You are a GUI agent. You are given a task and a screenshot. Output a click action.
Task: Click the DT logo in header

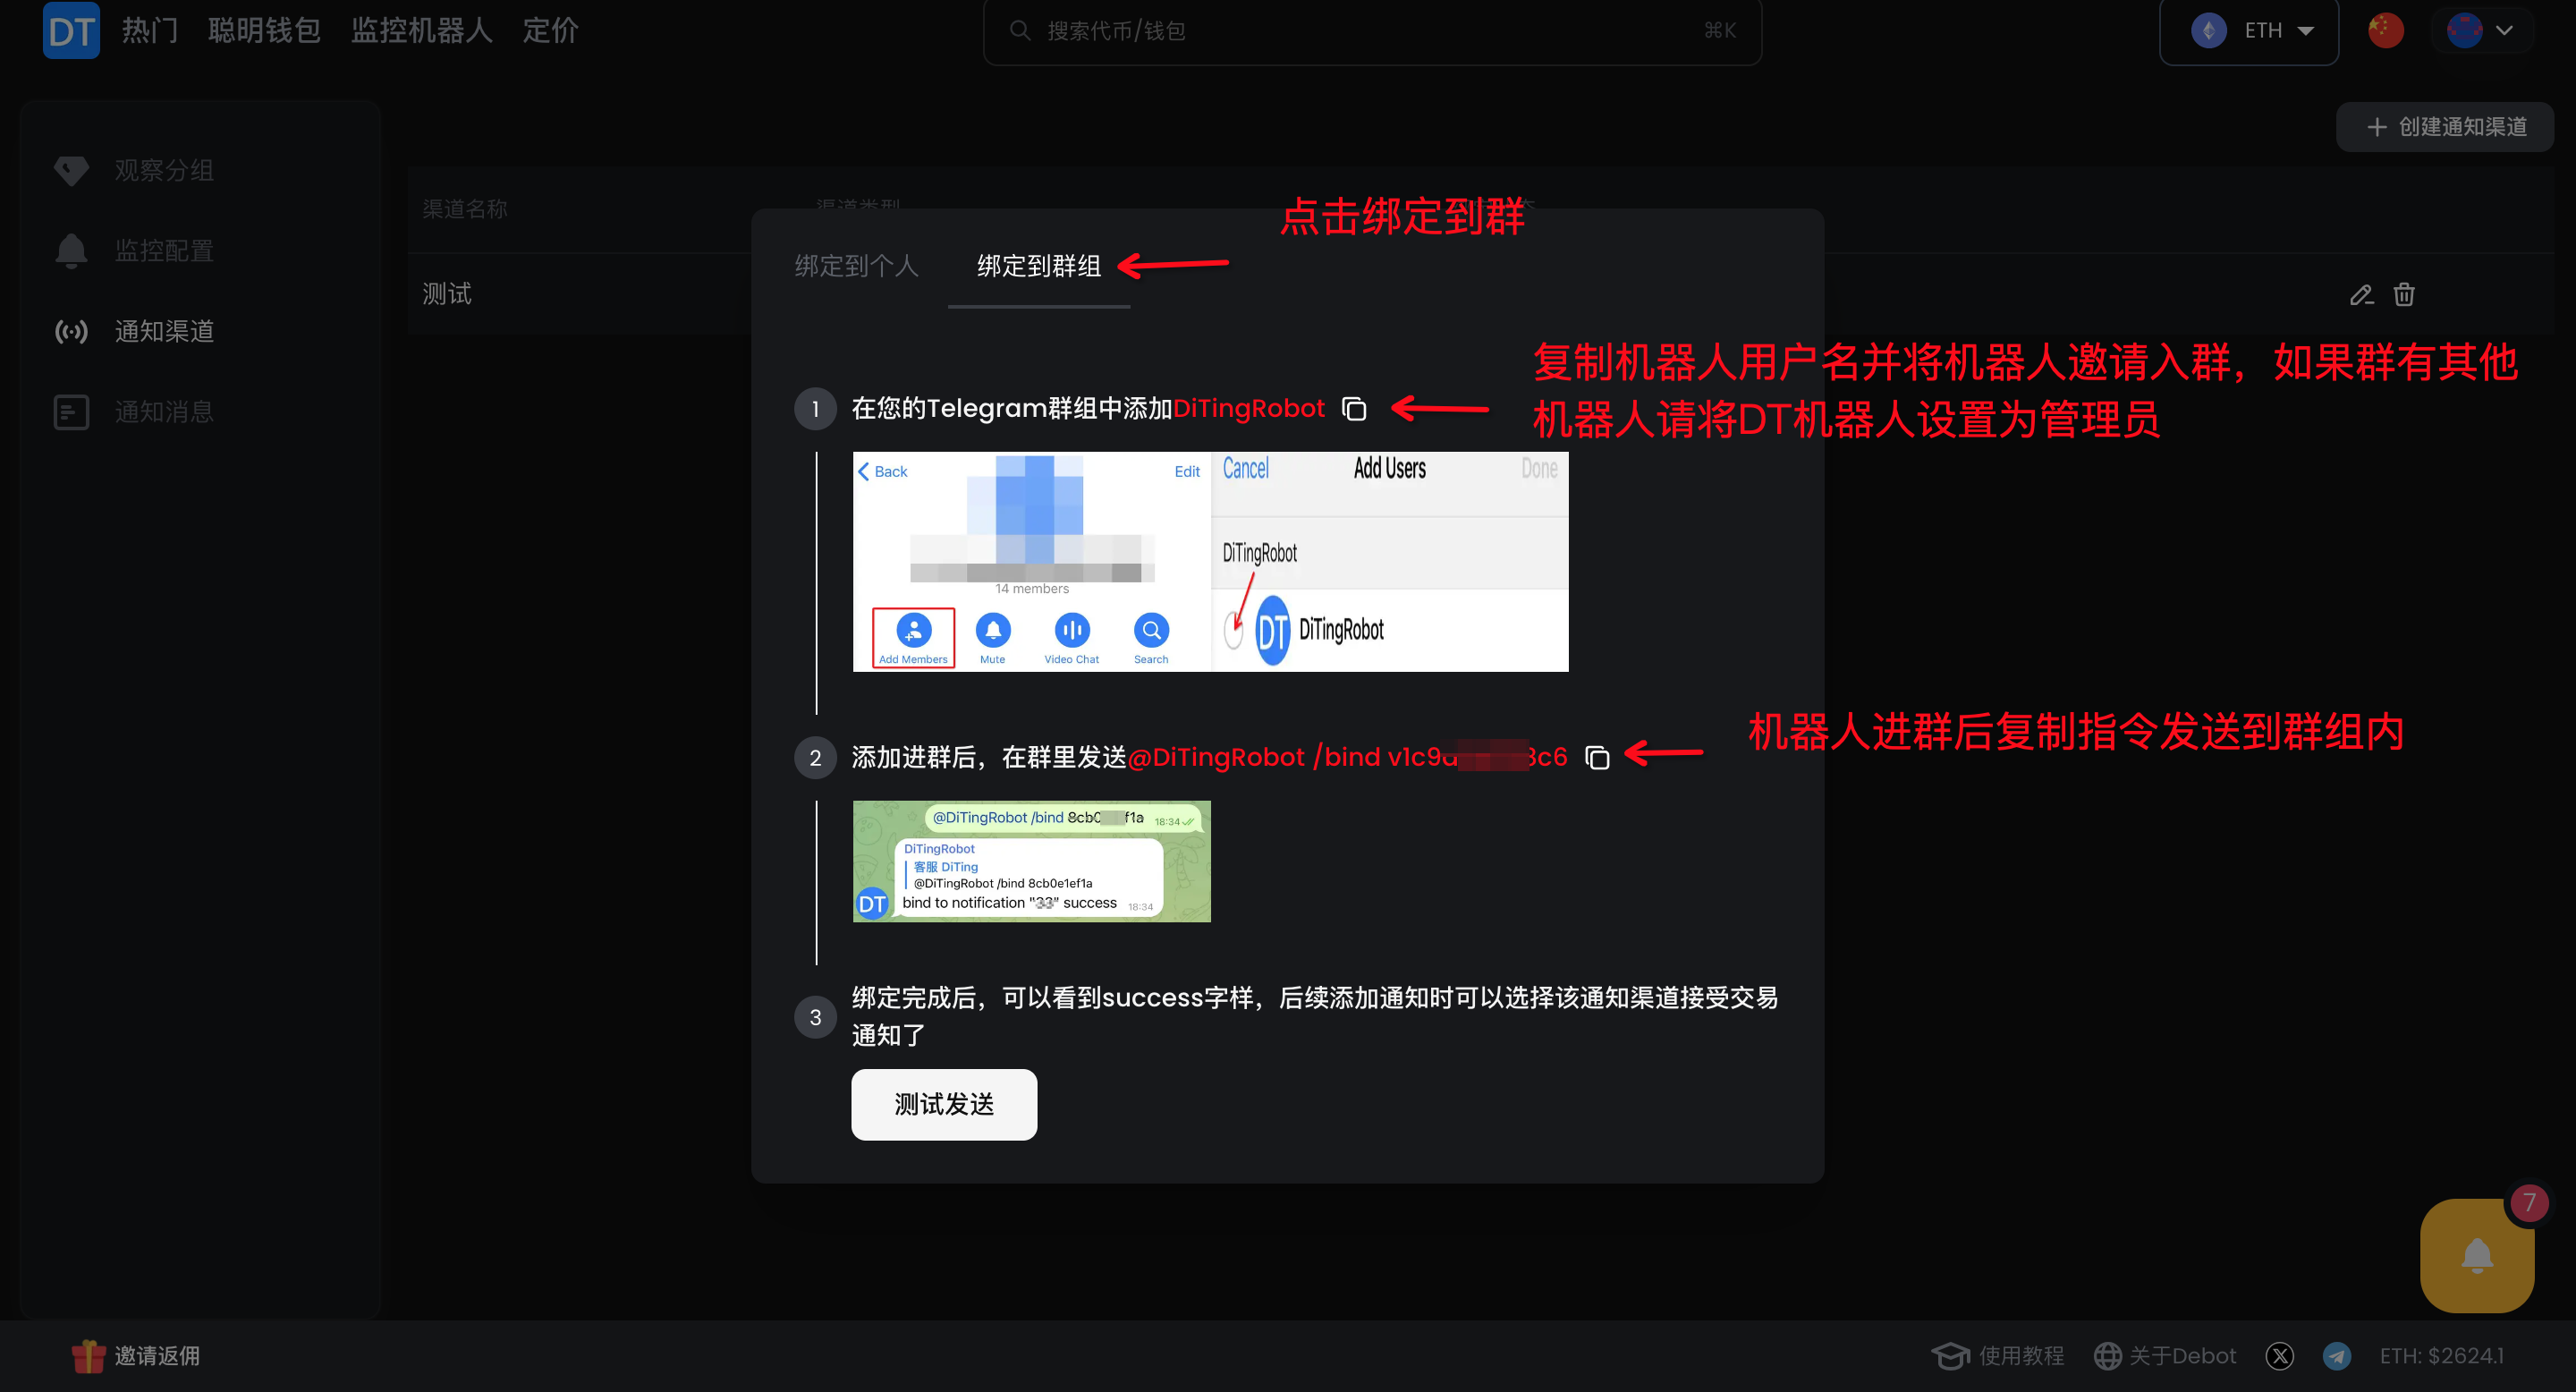[x=71, y=31]
